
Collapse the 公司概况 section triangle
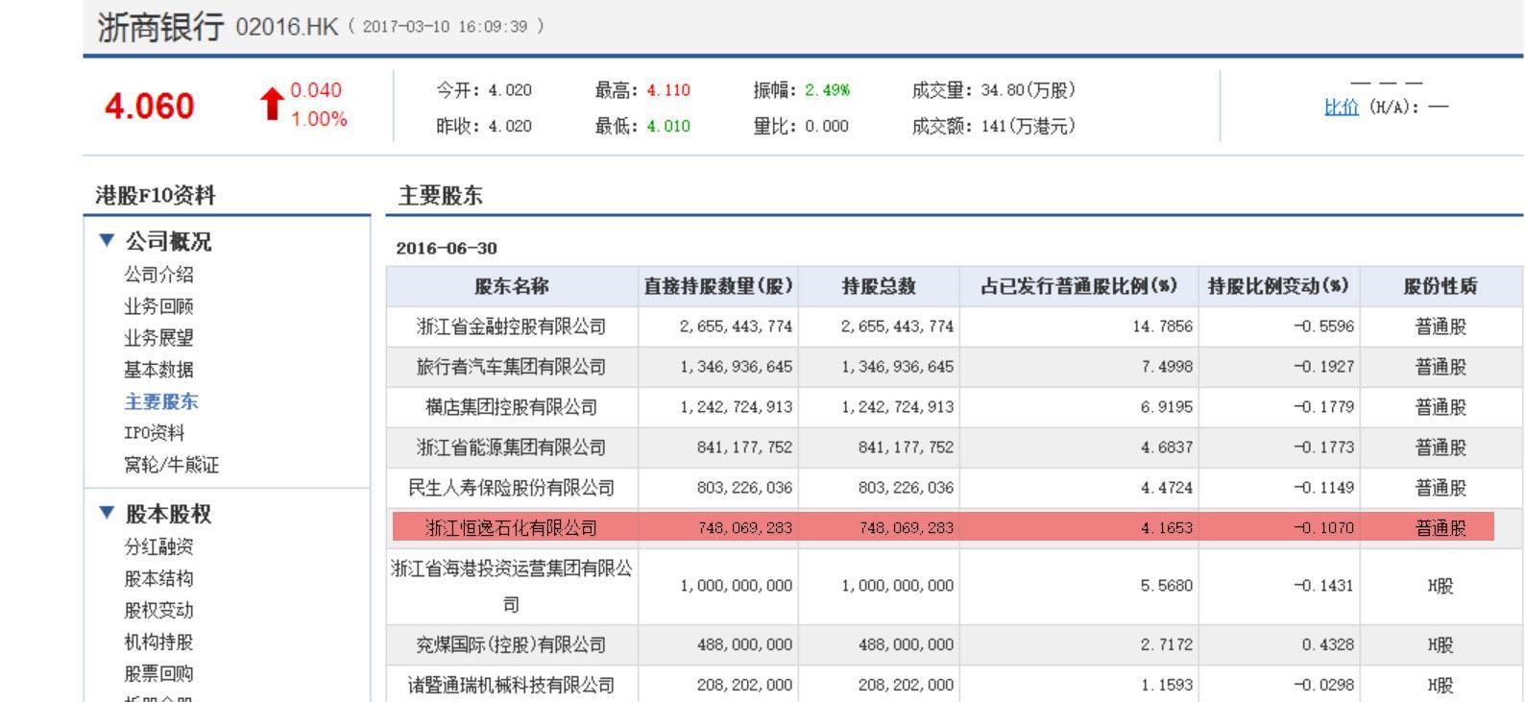[x=107, y=241]
